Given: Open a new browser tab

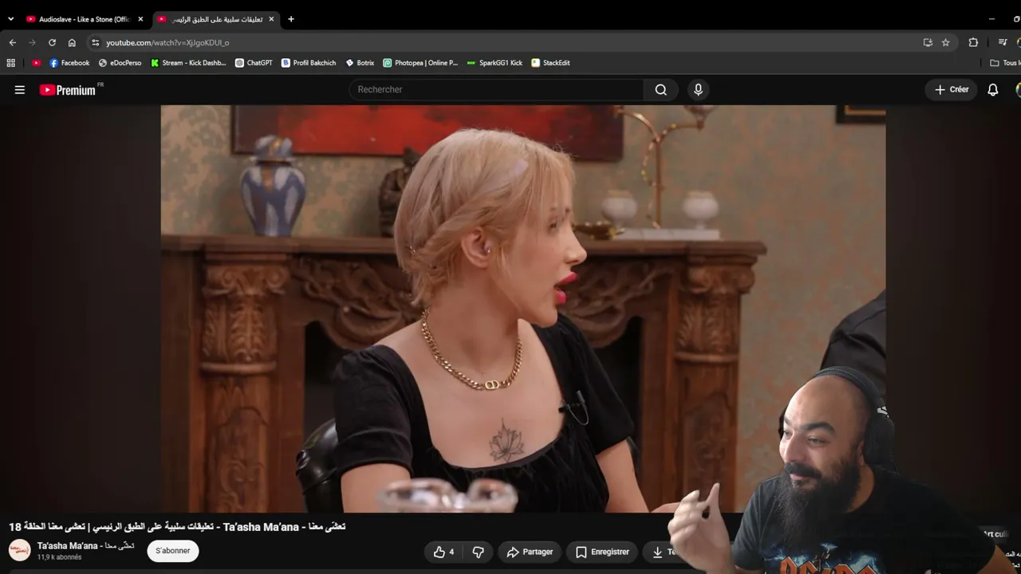Looking at the screenshot, I should (290, 19).
